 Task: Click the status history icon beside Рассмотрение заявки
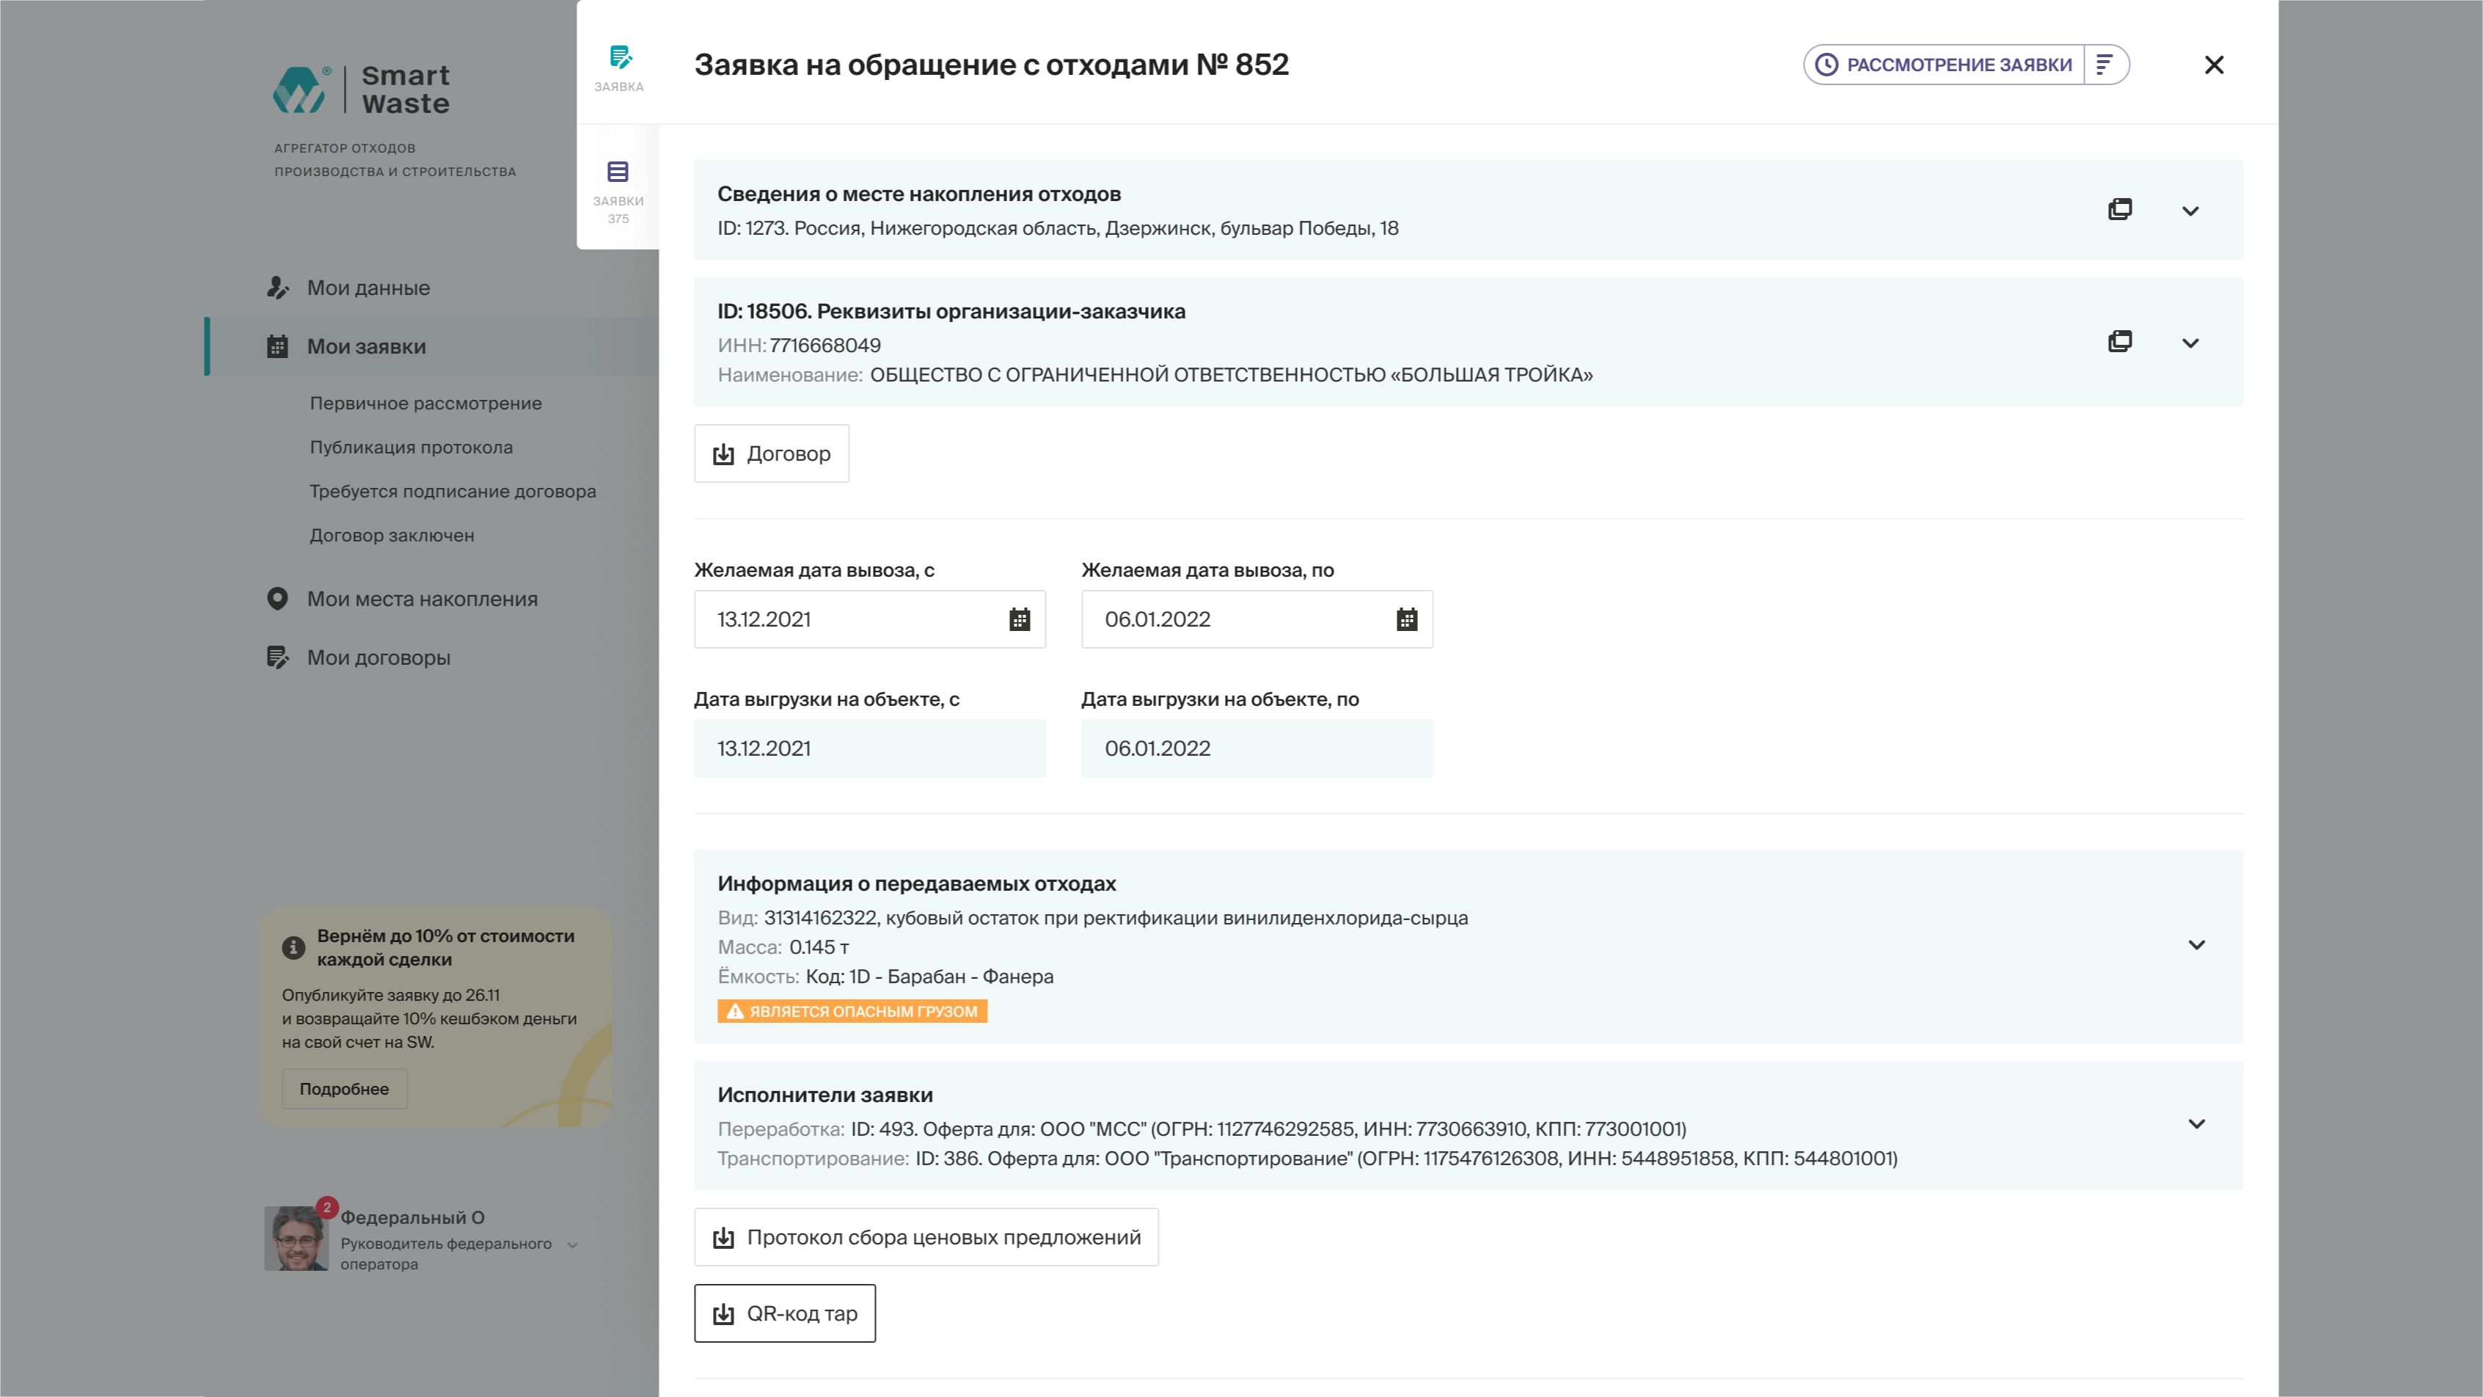(2105, 65)
